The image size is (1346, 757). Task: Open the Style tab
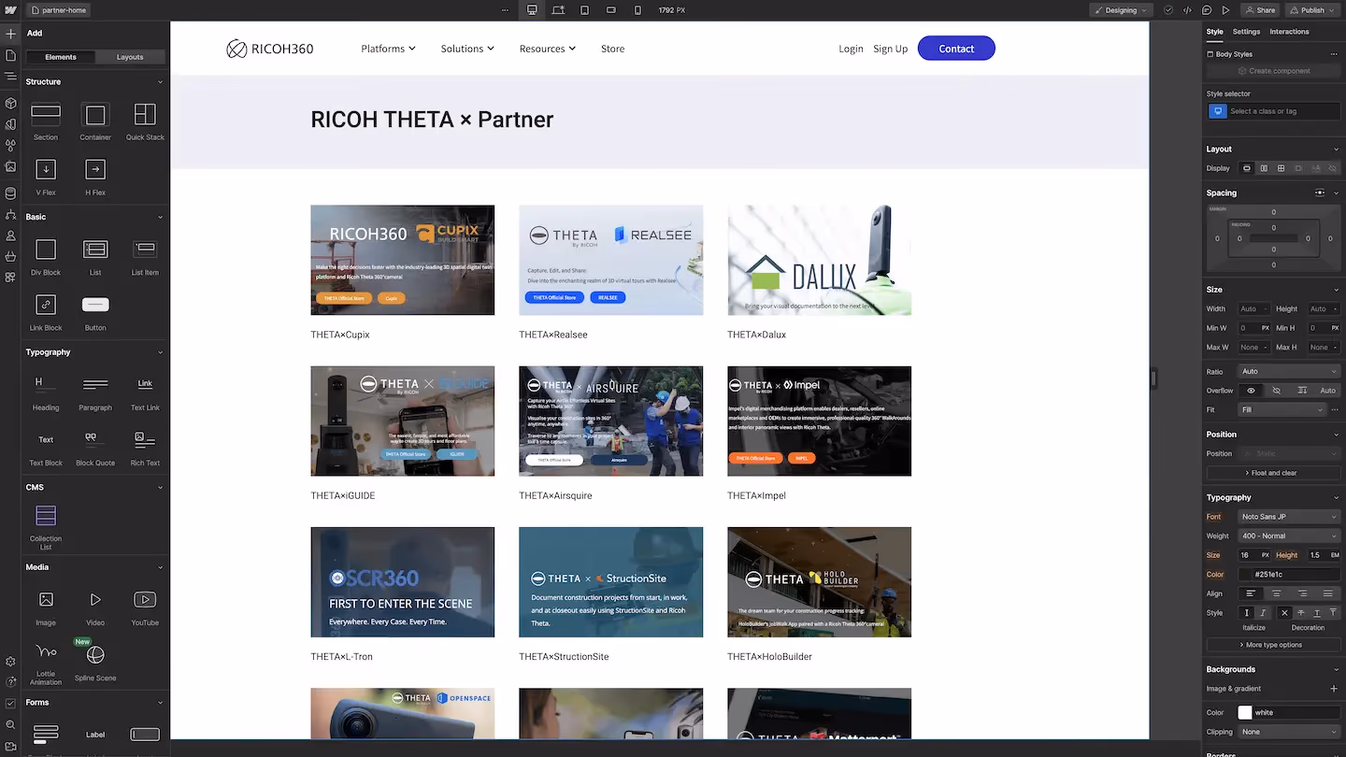[1214, 32]
